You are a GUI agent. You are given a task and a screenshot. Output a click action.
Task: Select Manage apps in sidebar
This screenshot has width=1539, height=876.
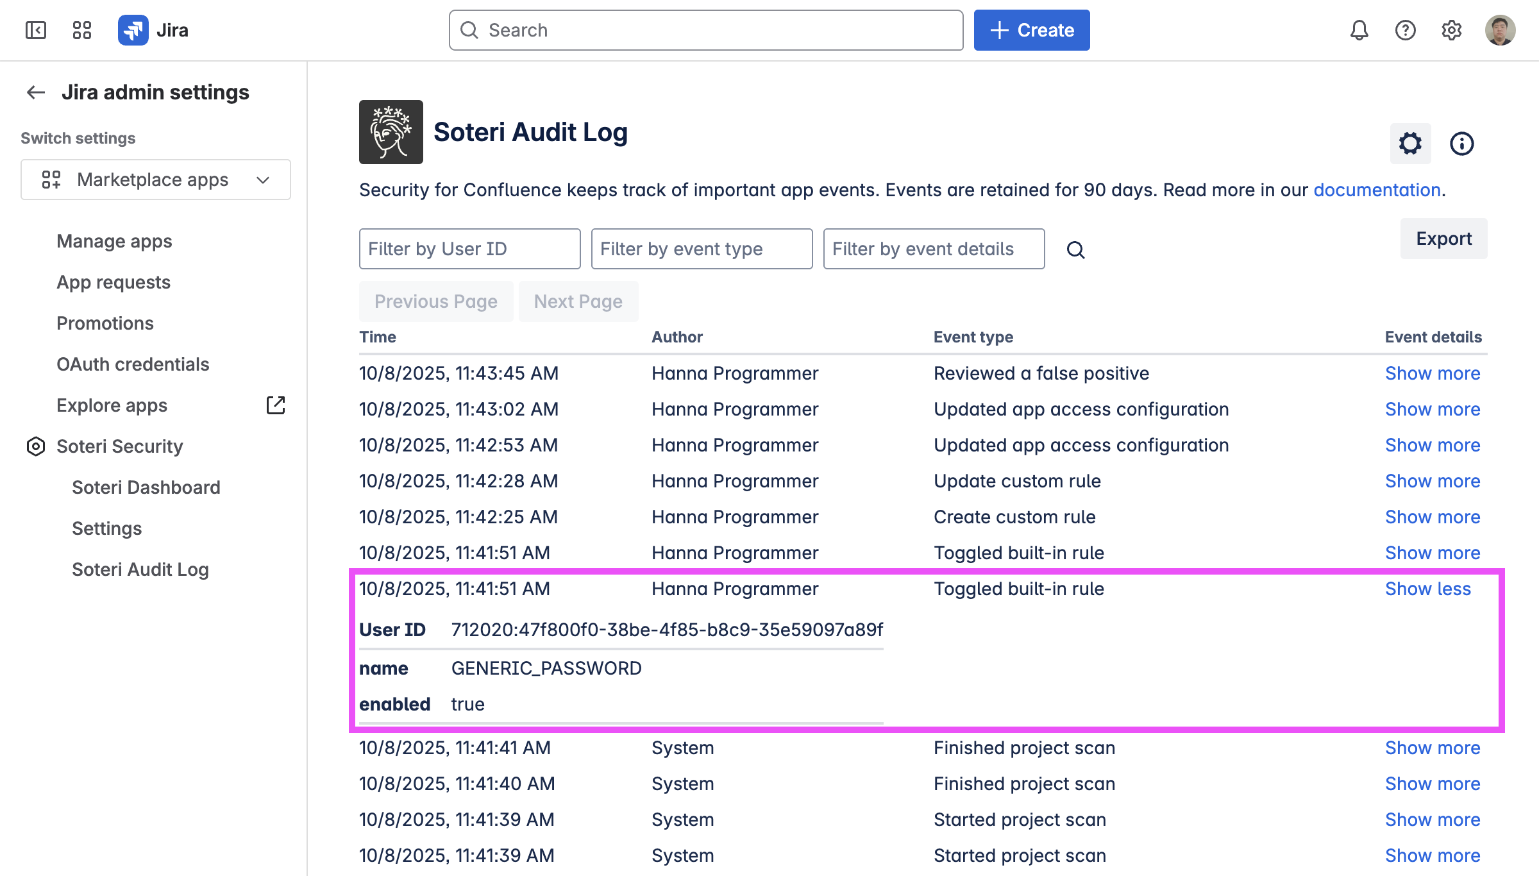pyautogui.click(x=114, y=241)
